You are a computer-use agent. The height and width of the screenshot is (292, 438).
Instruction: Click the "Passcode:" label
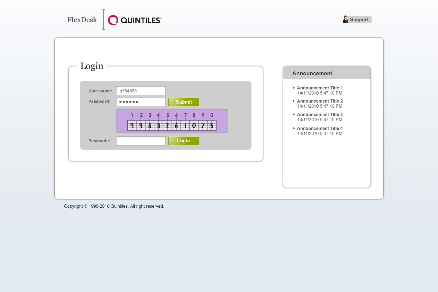point(99,141)
